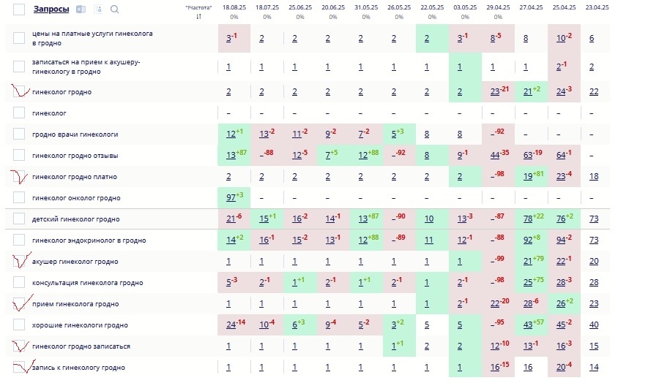Check 'гродно врачи гинекологи' row checkbox
The height and width of the screenshot is (383, 648).
coord(19,134)
